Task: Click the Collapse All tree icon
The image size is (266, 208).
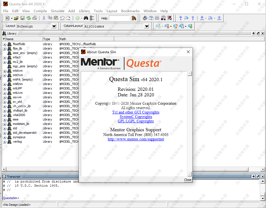Action: (92, 18)
